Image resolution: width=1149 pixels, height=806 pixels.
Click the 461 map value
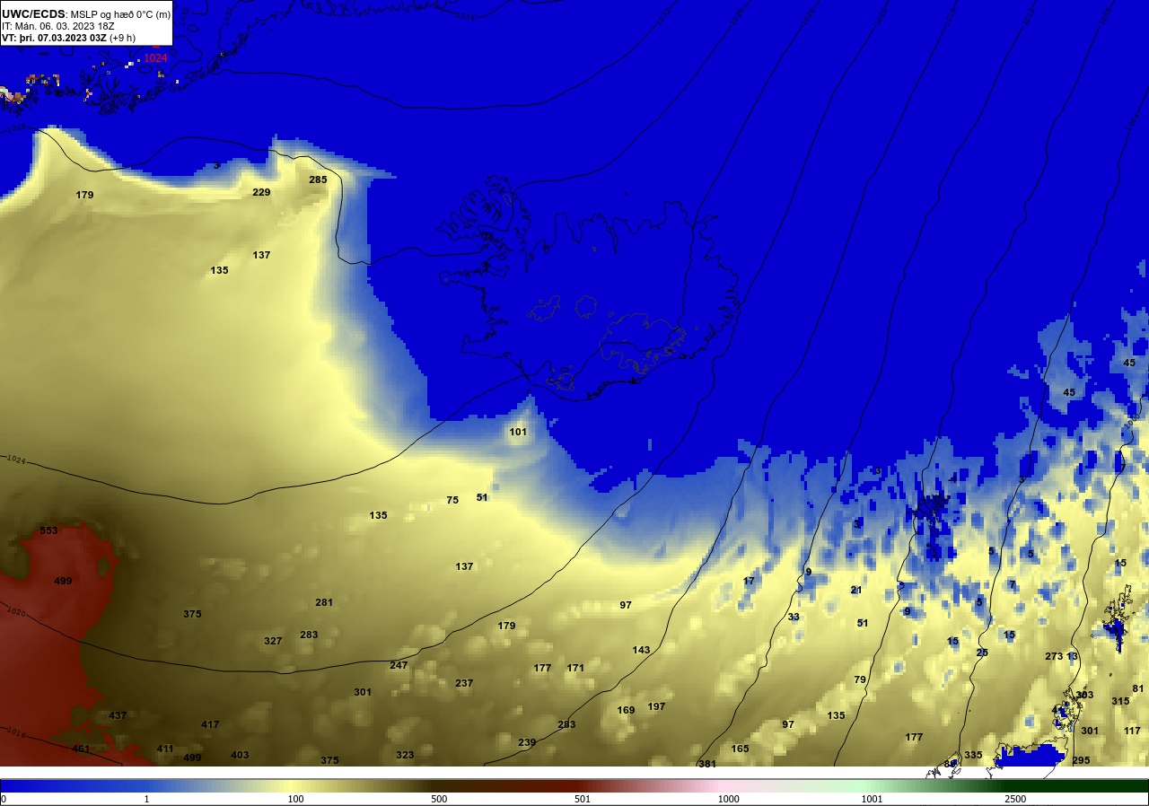click(x=81, y=749)
